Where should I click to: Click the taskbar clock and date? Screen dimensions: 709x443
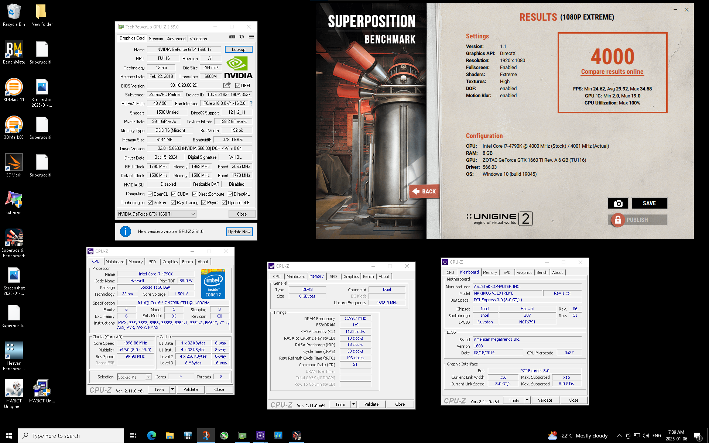click(x=676, y=436)
